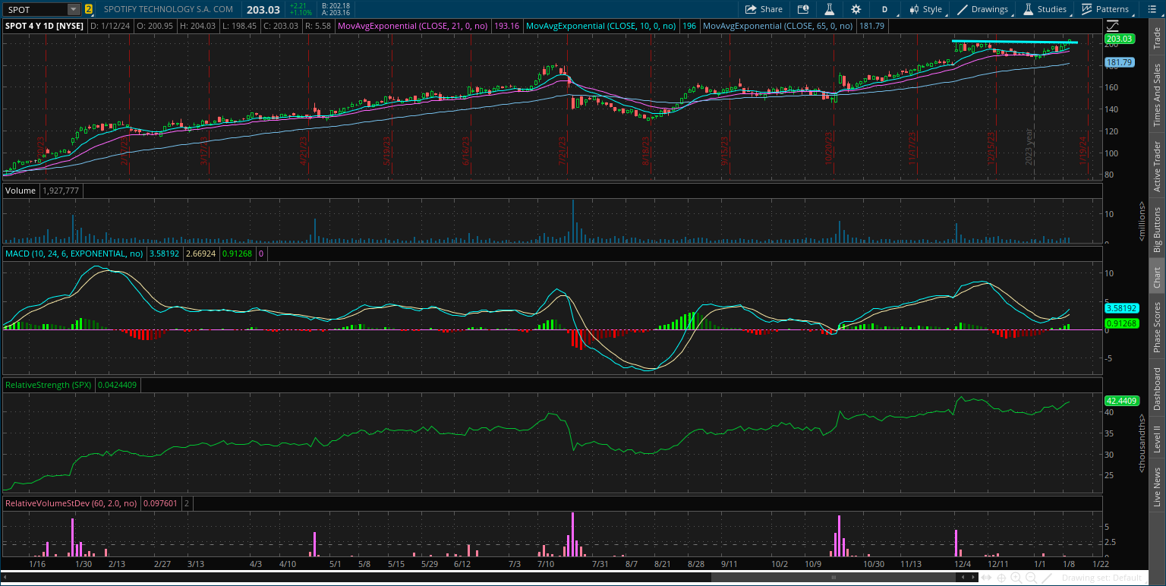Switch to Big Buttons side tab
1166x586 pixels.
click(x=1156, y=229)
